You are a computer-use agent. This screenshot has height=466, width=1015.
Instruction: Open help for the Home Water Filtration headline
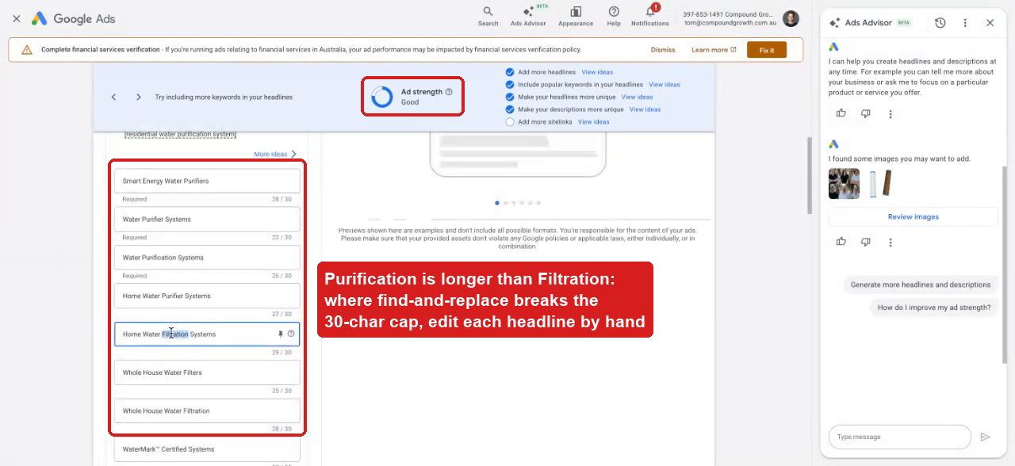point(291,334)
